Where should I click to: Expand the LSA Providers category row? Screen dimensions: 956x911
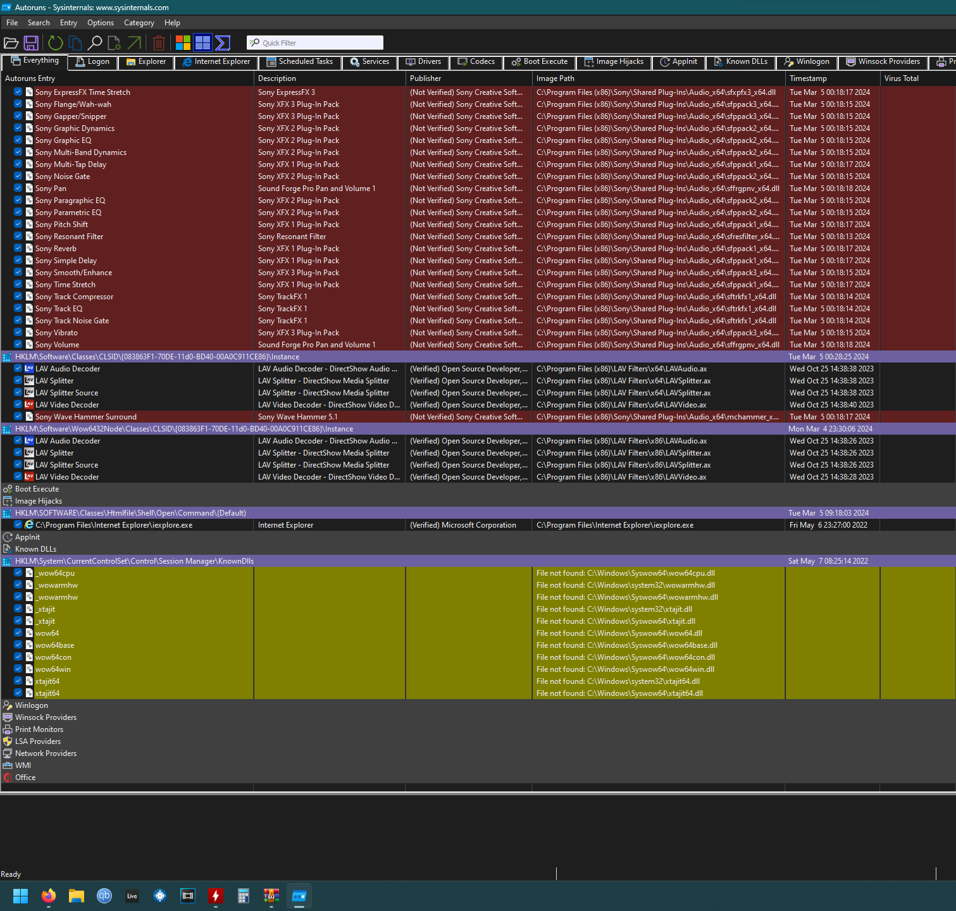[x=38, y=741]
